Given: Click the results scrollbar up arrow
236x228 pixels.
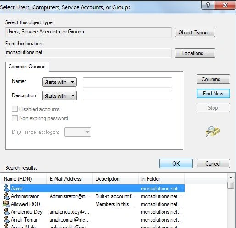Looking at the screenshot, I should (231, 178).
